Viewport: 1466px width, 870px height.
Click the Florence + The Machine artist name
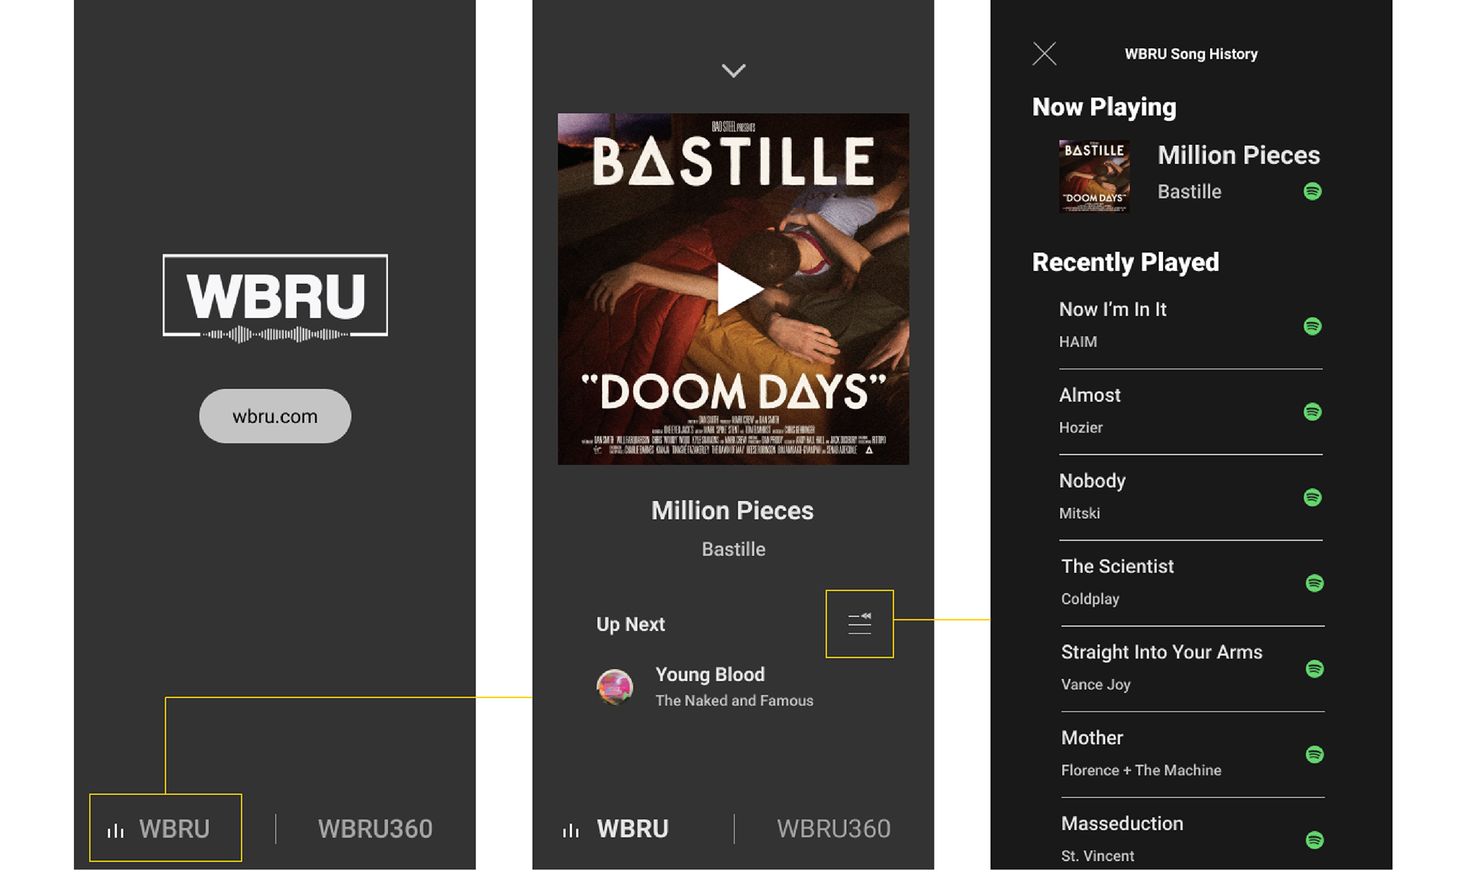click(1141, 771)
